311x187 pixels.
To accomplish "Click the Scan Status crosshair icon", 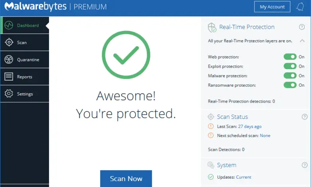I will [211, 117].
